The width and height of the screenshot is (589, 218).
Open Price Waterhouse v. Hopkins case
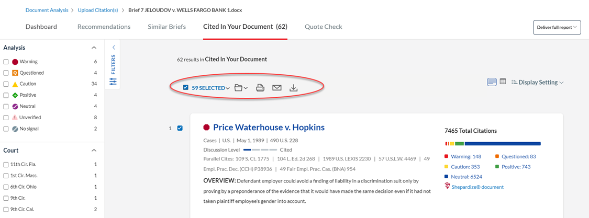pos(269,127)
